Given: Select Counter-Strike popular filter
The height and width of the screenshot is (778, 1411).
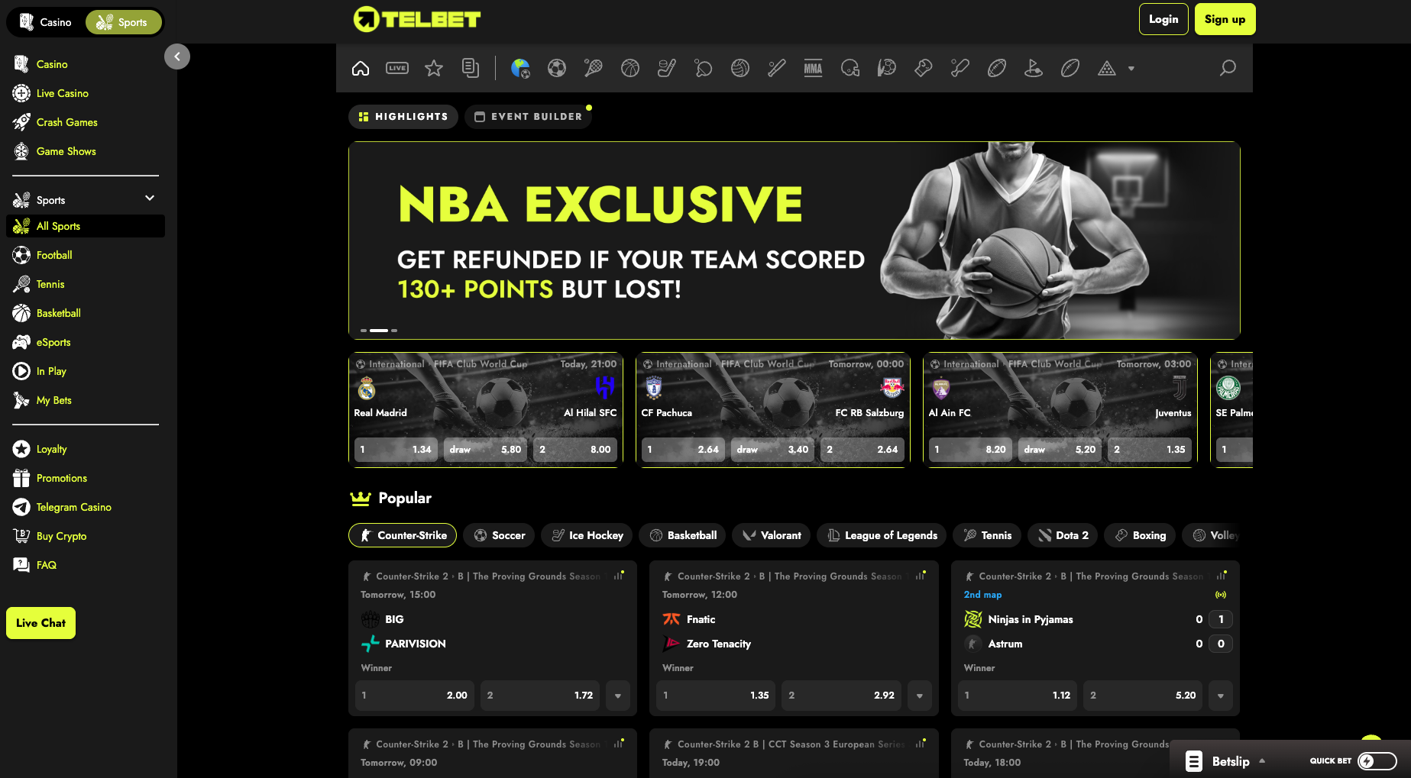Looking at the screenshot, I should coord(403,535).
